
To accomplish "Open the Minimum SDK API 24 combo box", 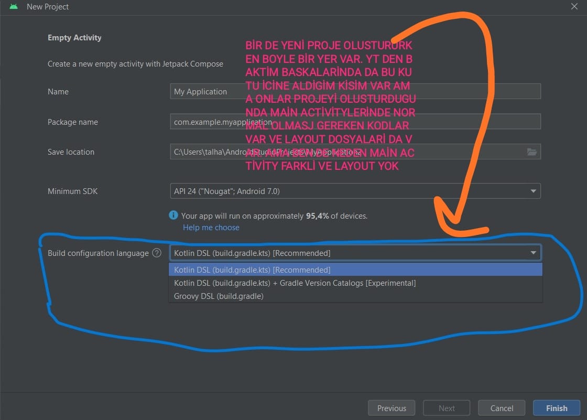I will 355,191.
